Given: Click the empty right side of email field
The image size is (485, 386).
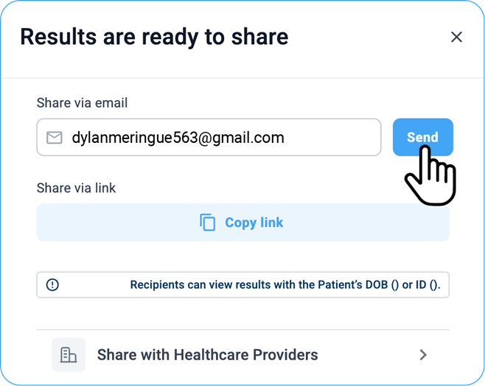Looking at the screenshot, I should point(339,138).
